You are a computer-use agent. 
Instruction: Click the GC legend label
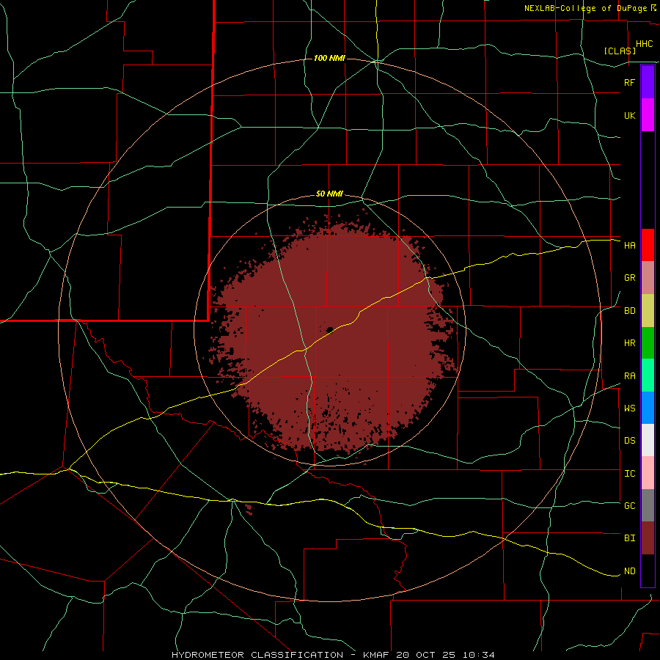click(629, 506)
